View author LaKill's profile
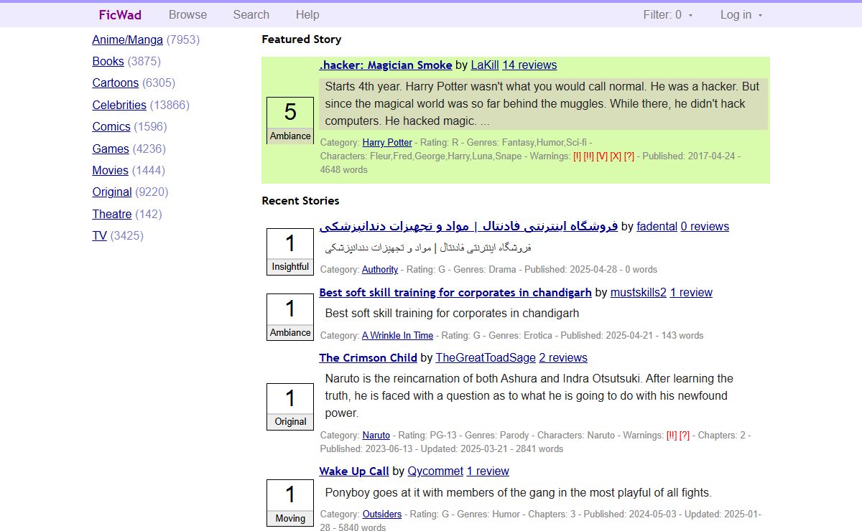Screen dimensions: 862x531 484,65
